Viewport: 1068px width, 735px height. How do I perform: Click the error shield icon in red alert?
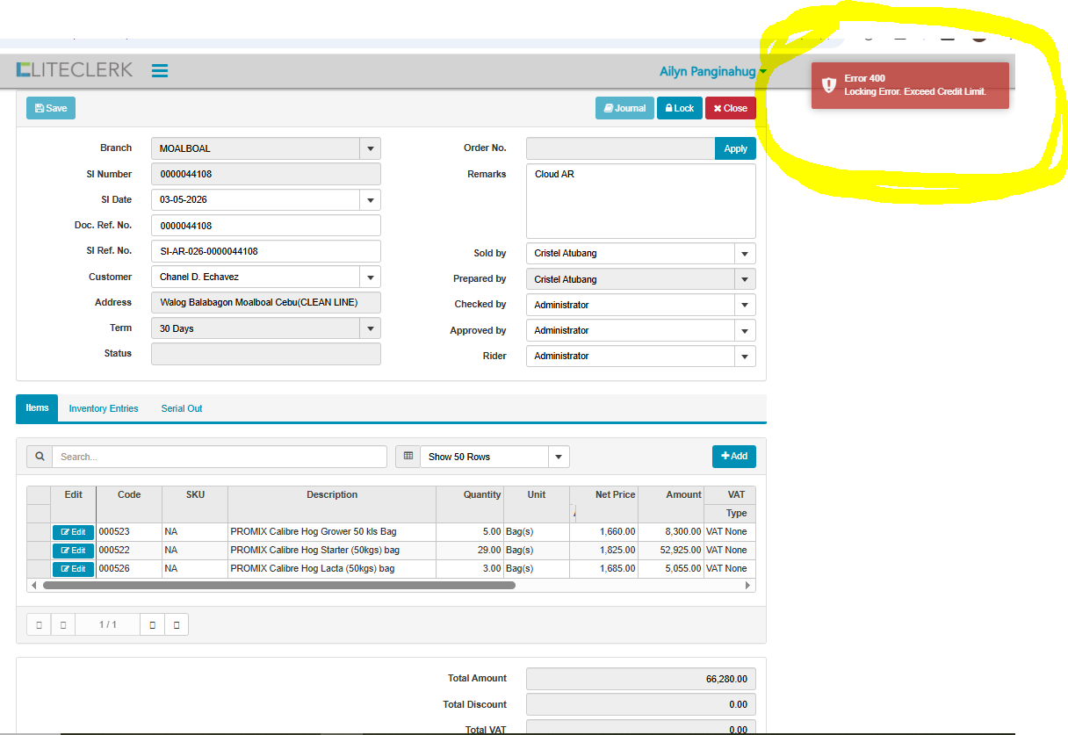828,85
